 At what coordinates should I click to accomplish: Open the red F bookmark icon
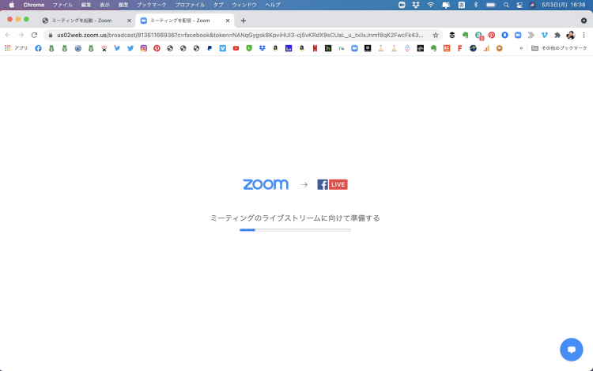tap(460, 48)
